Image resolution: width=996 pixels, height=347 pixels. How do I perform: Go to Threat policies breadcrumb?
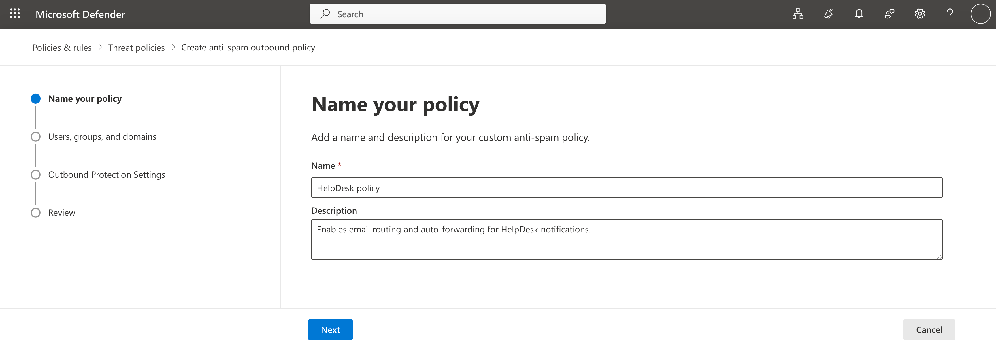tap(137, 48)
